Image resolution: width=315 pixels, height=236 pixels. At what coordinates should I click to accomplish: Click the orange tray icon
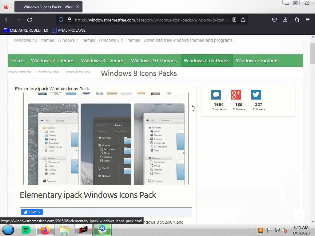tap(261, 230)
